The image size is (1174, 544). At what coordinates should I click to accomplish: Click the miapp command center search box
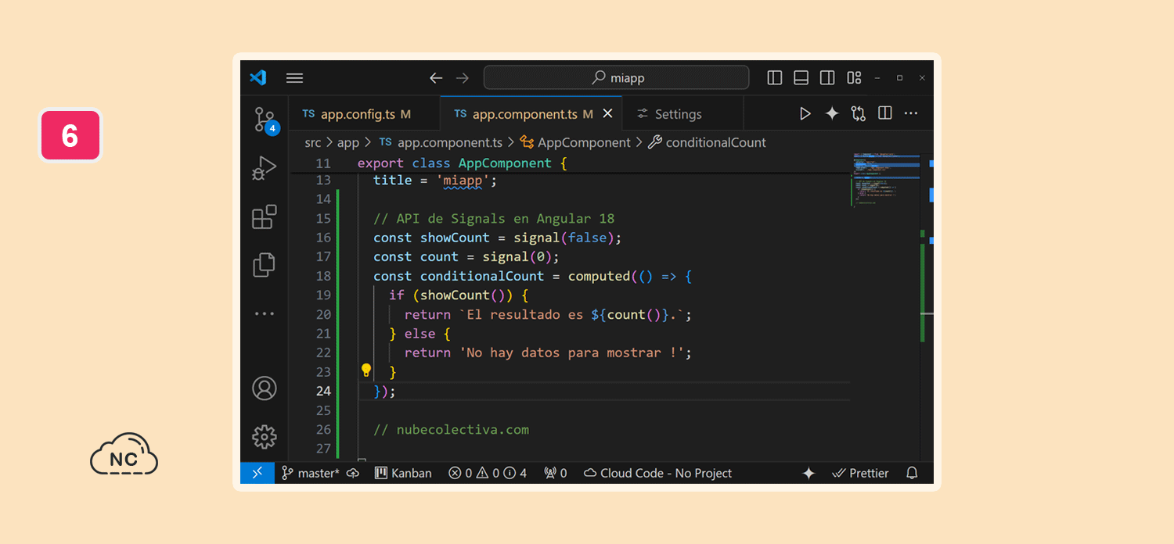(x=616, y=78)
